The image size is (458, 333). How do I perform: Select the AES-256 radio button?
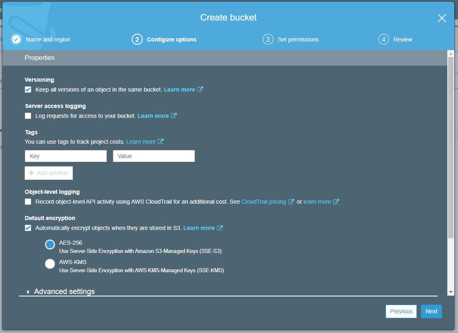point(50,244)
